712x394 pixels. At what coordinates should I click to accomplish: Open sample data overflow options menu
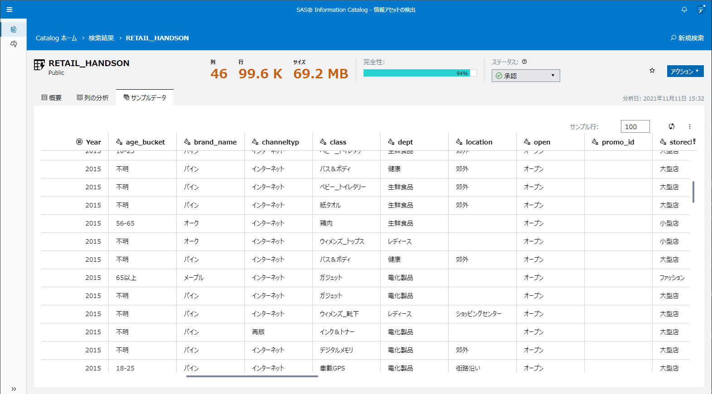690,126
